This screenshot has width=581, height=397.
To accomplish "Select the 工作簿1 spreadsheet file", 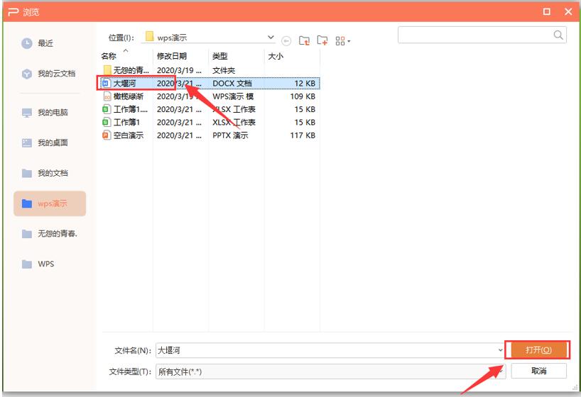I will click(x=210, y=122).
